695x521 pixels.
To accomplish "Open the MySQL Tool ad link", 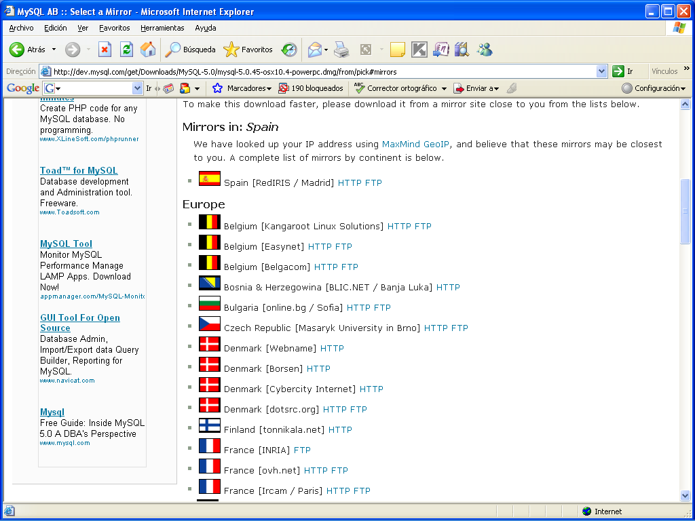I will (x=66, y=244).
